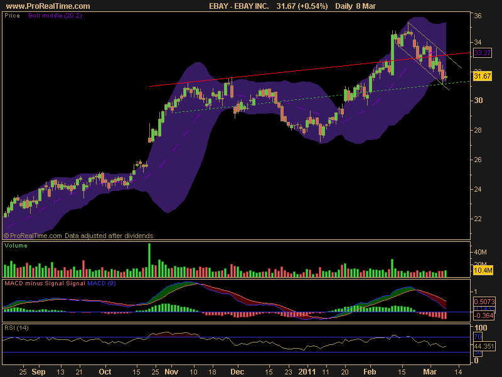Click the 44.351 RSI value tag
The width and height of the screenshot is (502, 377).
(x=484, y=346)
